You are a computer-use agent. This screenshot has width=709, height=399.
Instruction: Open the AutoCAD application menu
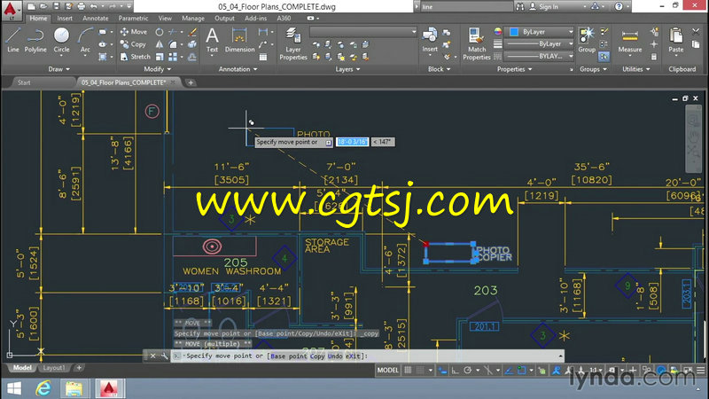pos(11,10)
